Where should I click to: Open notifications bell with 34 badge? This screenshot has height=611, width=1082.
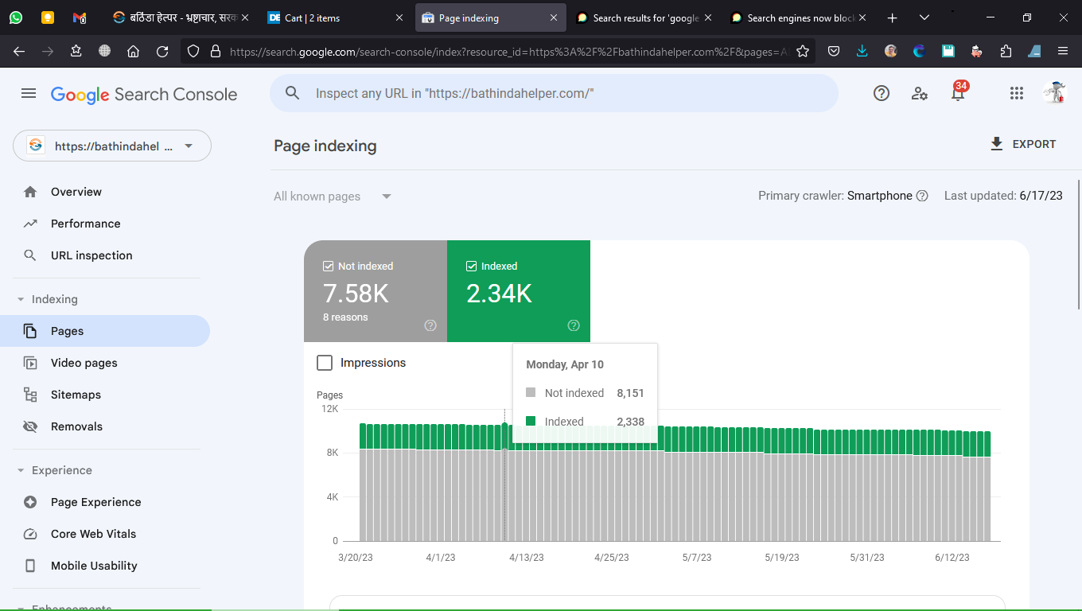(x=958, y=92)
